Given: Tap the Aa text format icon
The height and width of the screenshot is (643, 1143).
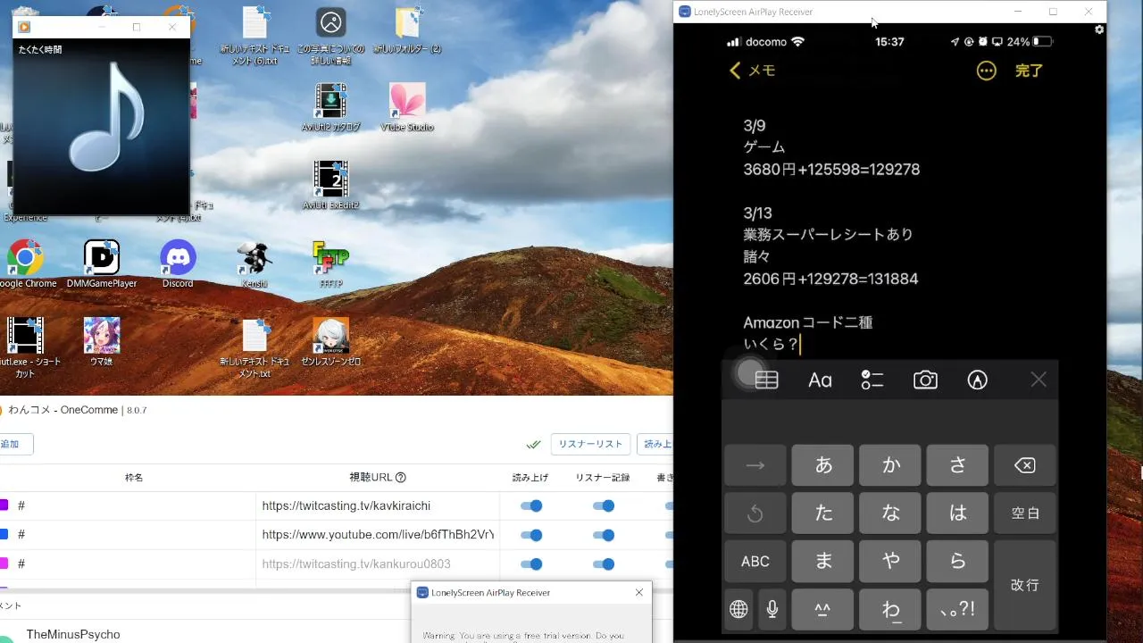Looking at the screenshot, I should point(820,380).
